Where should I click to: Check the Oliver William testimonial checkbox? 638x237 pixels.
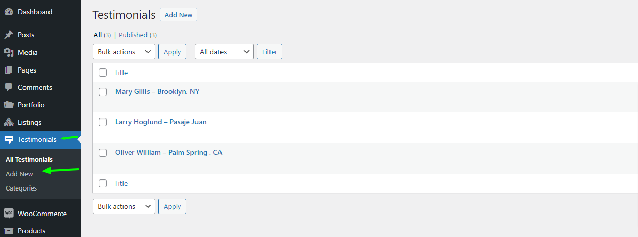[103, 153]
